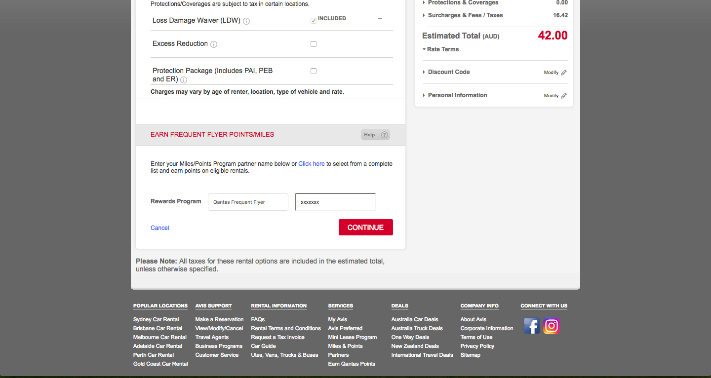Click the Loss Damage Waiver info icon

(246, 21)
